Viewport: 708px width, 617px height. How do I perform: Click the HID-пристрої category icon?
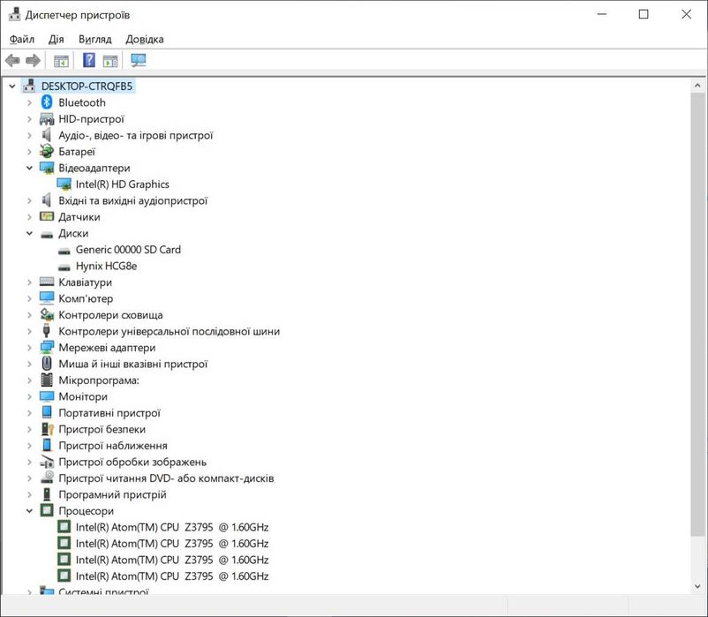point(47,118)
